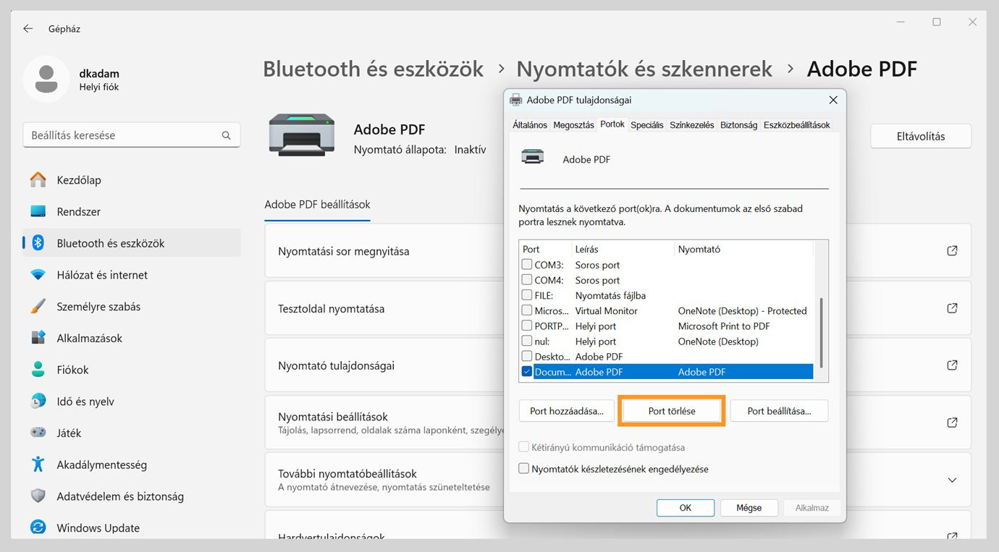This screenshot has width=999, height=552.
Task: Click the Játék game controller icon
Action: 37,432
